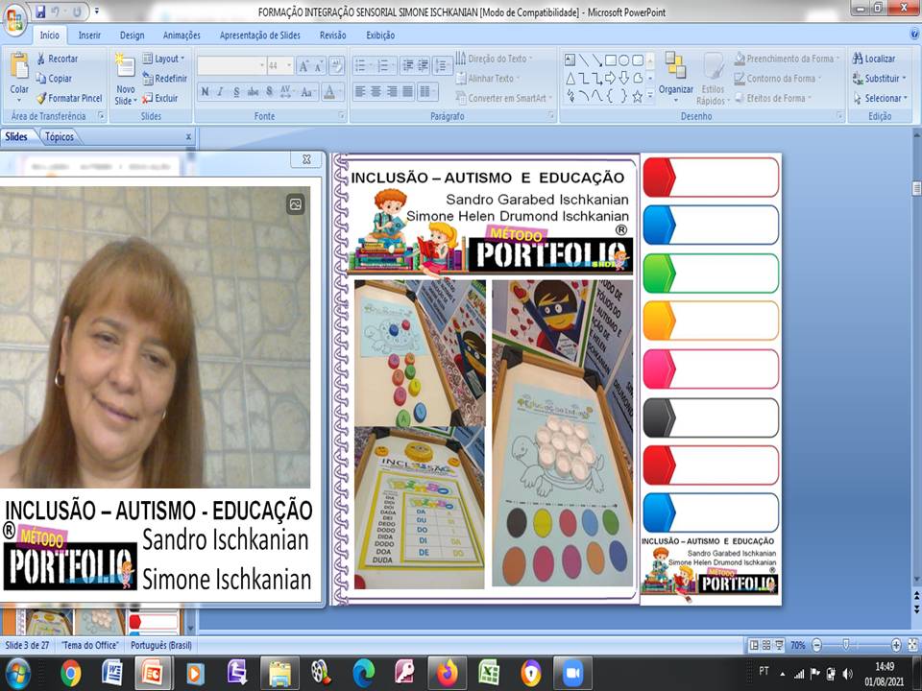Click Excluir to delete slide

point(160,98)
